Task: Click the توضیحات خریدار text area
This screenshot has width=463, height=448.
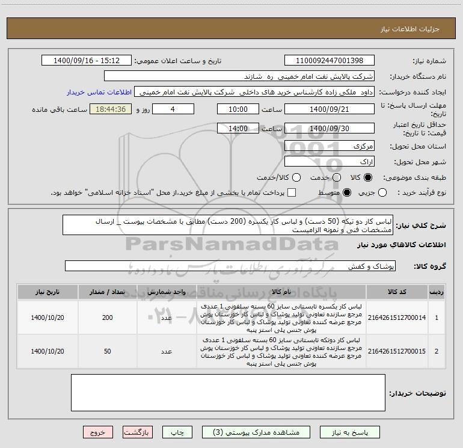Action: coord(228,393)
